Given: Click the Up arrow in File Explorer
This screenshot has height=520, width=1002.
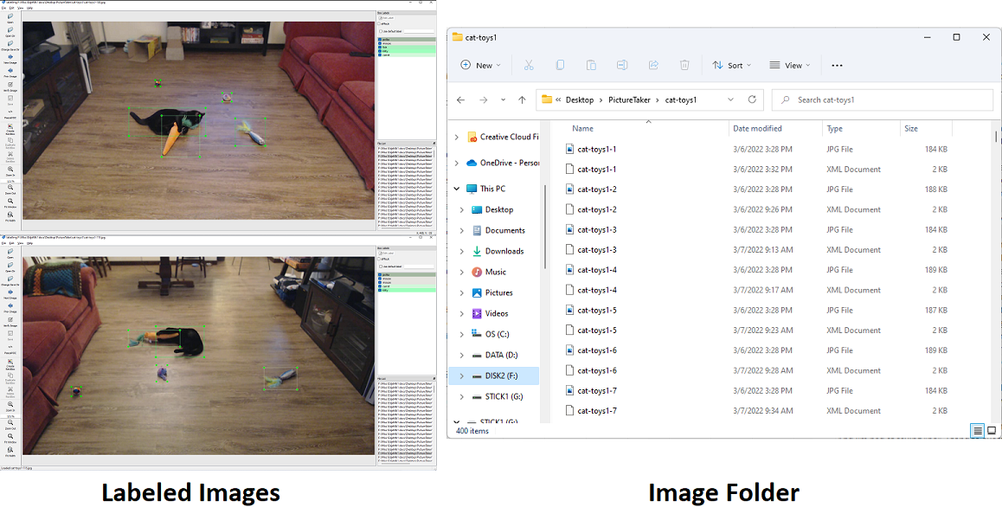Looking at the screenshot, I should pos(522,100).
